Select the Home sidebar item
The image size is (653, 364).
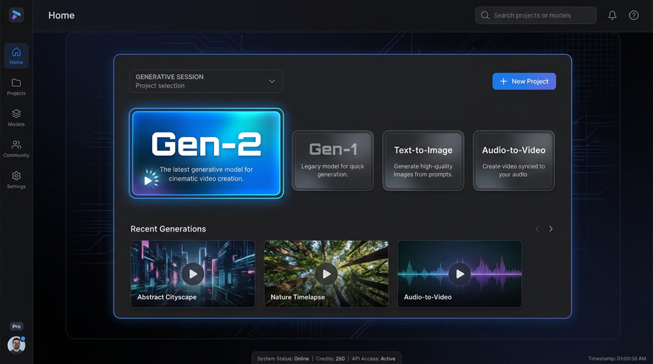pos(16,56)
